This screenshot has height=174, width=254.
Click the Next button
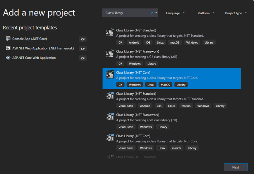236,167
